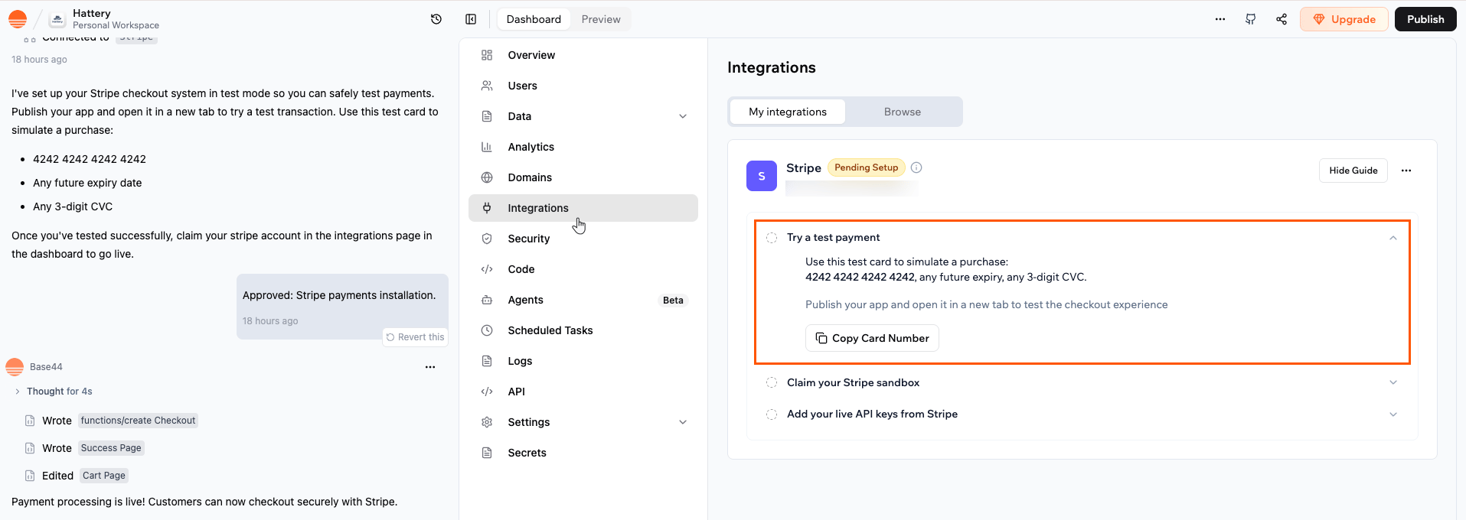Screen dimensions: 1466x520
Task: Click the info icon beside Pending Setup
Action: pyautogui.click(x=916, y=167)
